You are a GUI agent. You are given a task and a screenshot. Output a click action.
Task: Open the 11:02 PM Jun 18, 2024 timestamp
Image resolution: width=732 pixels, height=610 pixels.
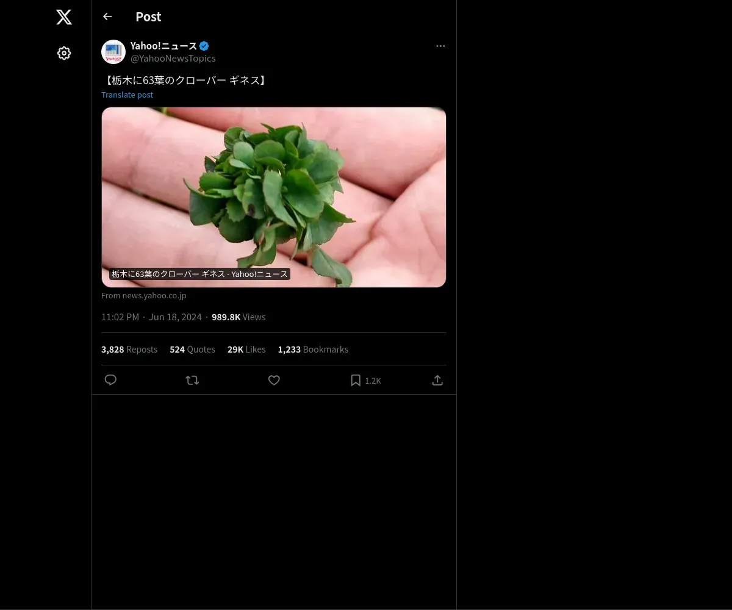(151, 317)
